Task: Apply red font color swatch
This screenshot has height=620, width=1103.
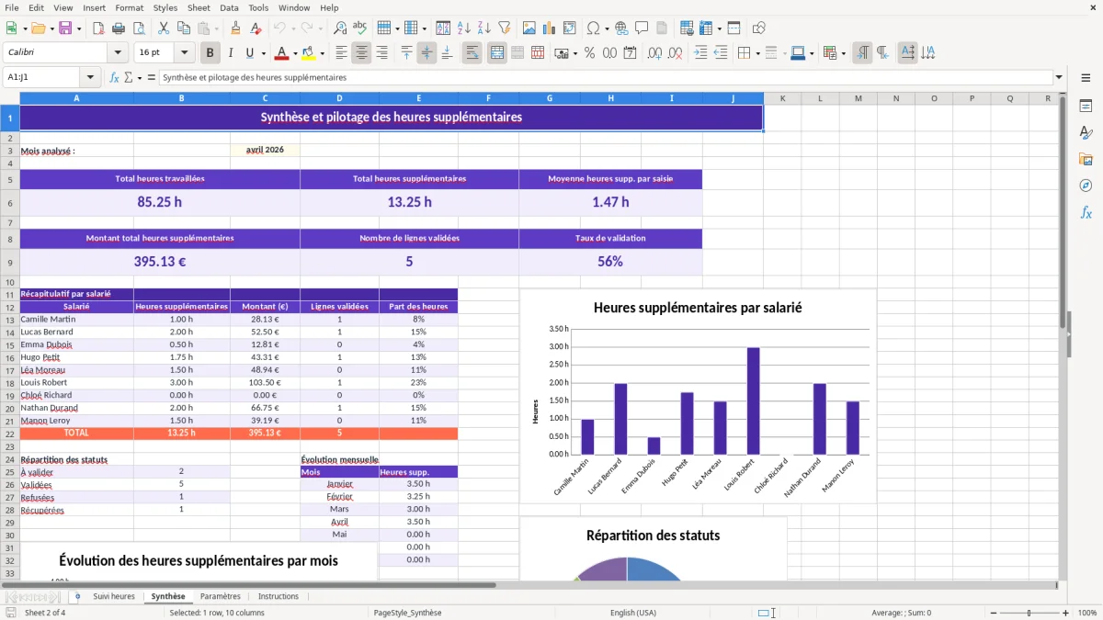Action: 282,53
